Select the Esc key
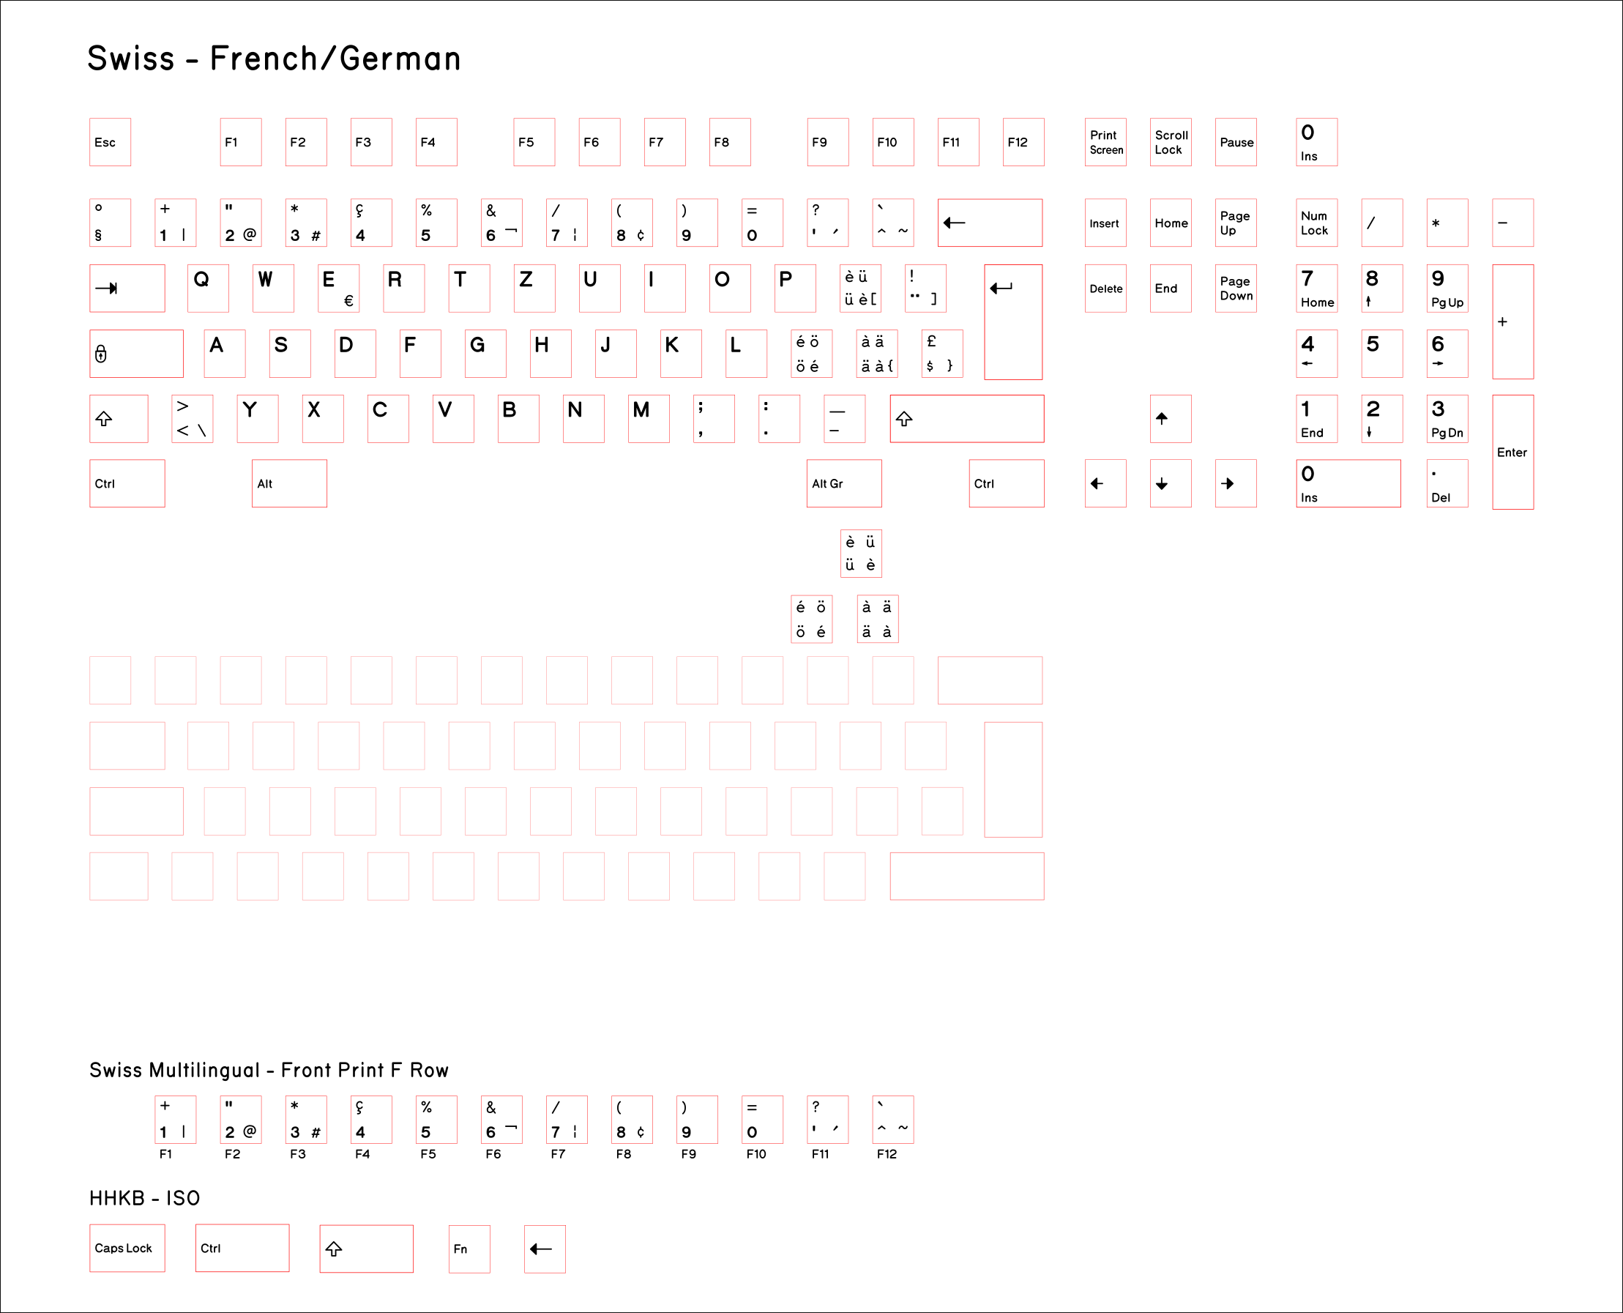This screenshot has height=1313, width=1623. click(109, 142)
